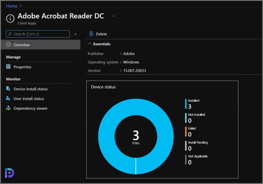Click the Manage section heading

tap(13, 57)
